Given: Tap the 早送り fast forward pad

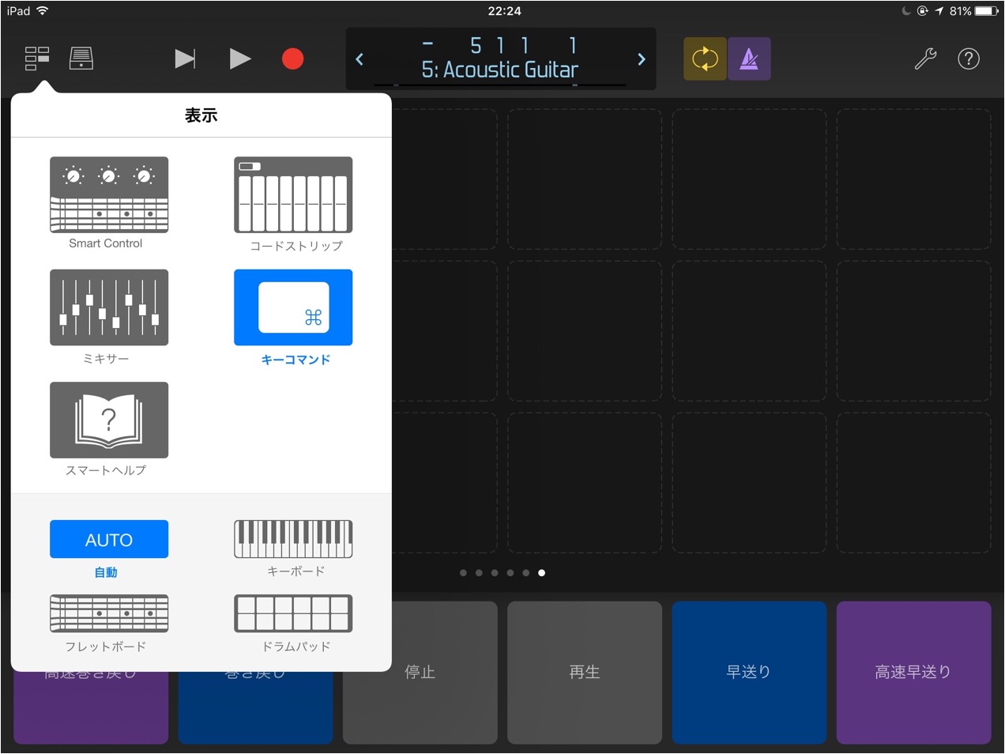Looking at the screenshot, I should [x=749, y=672].
